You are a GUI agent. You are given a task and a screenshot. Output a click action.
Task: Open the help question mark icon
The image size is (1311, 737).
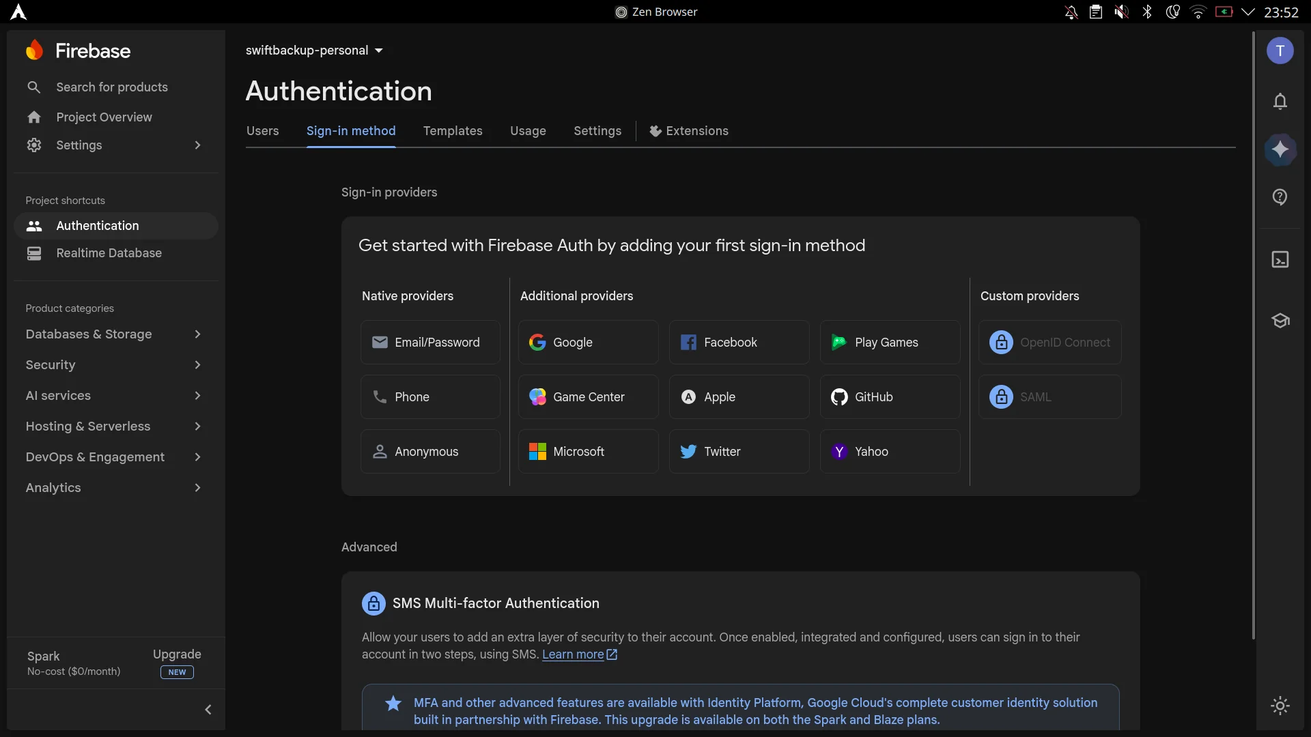point(1280,197)
